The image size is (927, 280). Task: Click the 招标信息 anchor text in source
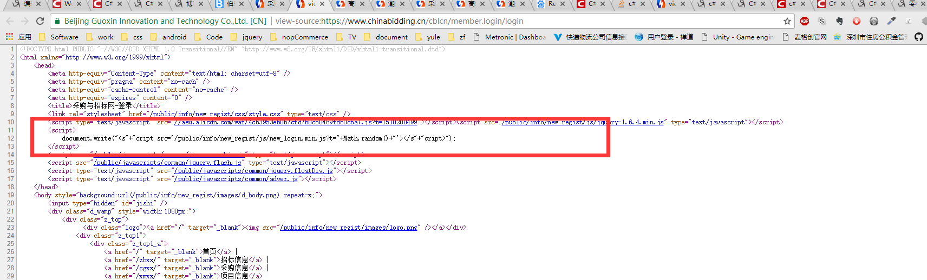[x=234, y=260]
